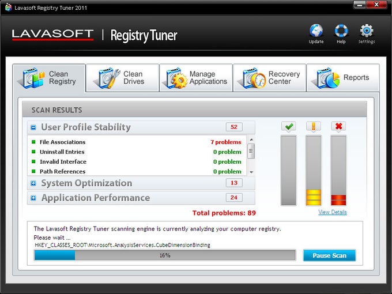Viewport: 392px width, 294px height.
Task: Open the Update globe icon
Action: click(x=316, y=31)
